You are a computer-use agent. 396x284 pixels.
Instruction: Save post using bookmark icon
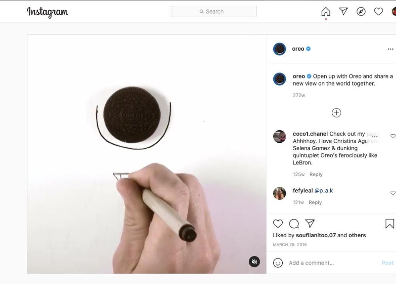390,224
